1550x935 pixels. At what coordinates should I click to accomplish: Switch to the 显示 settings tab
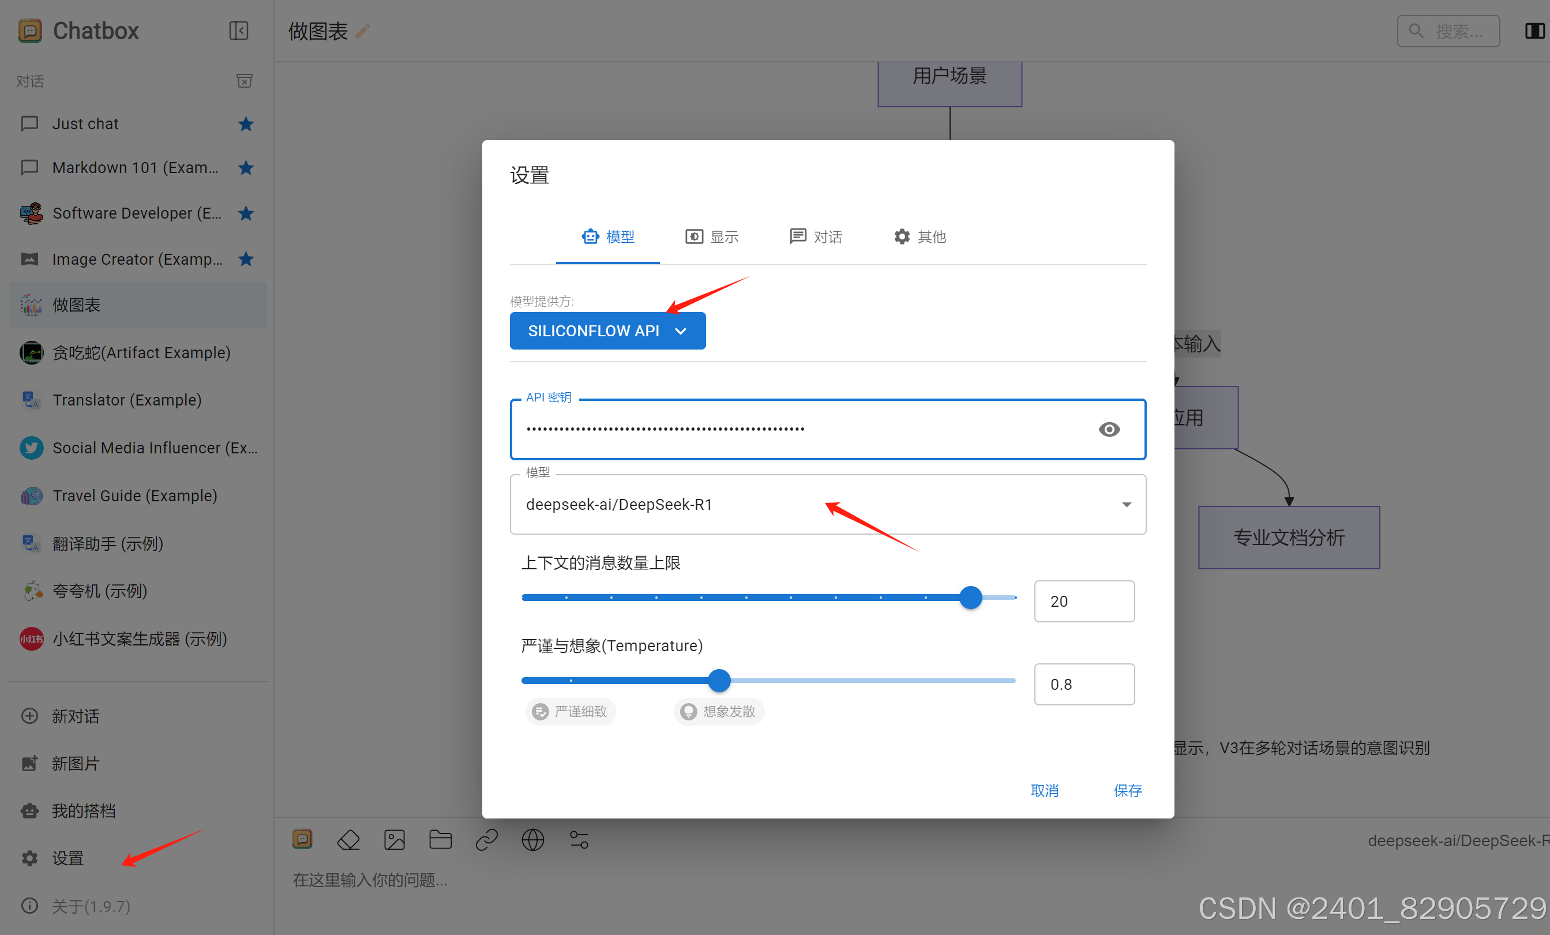tap(711, 236)
